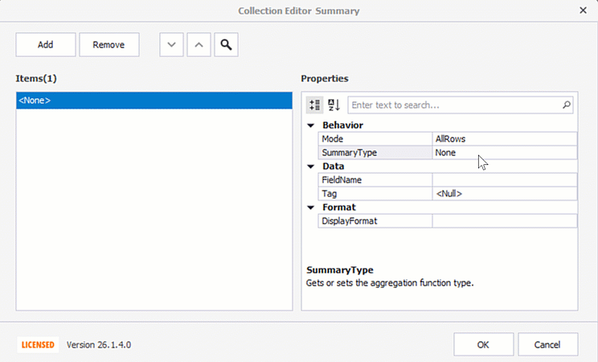
Task: Click OK to confirm changes
Action: (x=484, y=345)
